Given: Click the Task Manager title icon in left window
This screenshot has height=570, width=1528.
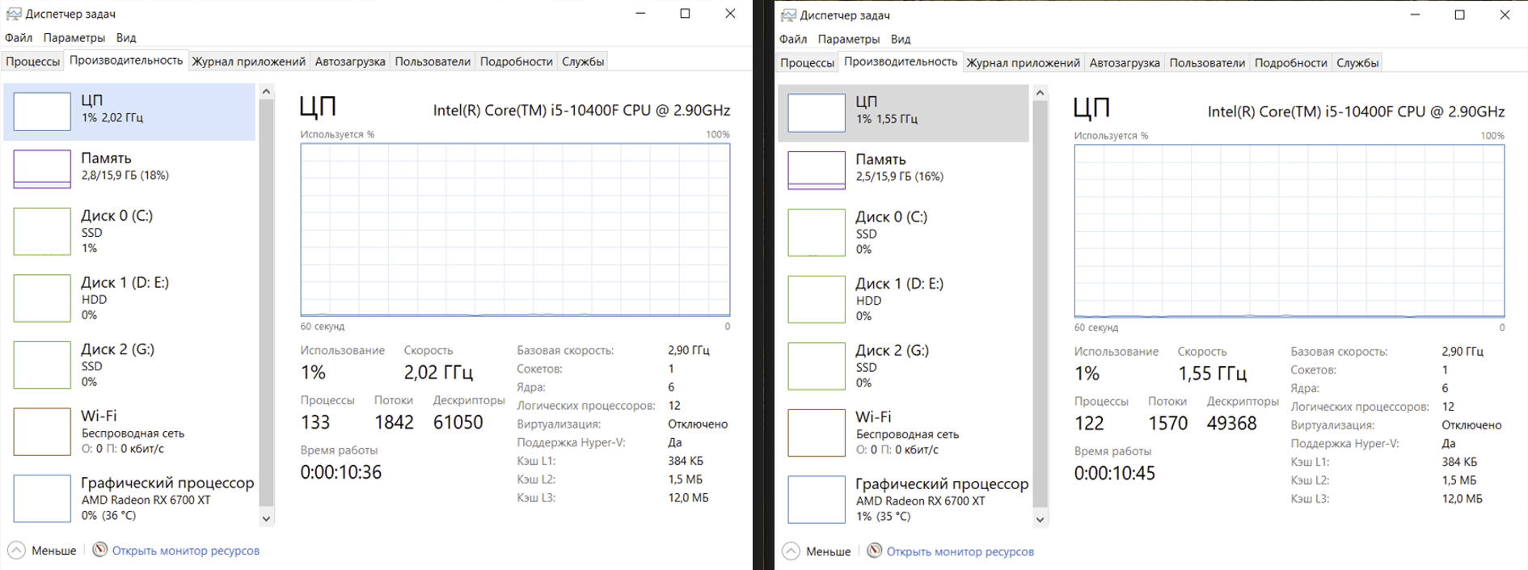Looking at the screenshot, I should tap(14, 14).
